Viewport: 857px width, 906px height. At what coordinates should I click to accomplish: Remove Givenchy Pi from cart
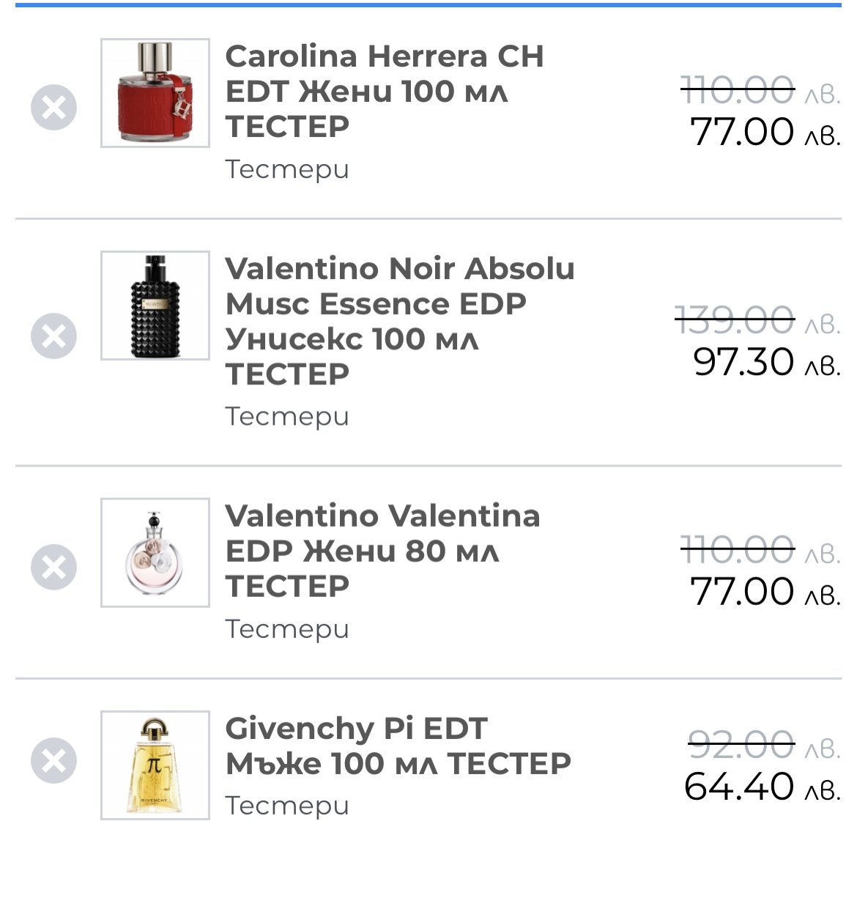click(53, 760)
